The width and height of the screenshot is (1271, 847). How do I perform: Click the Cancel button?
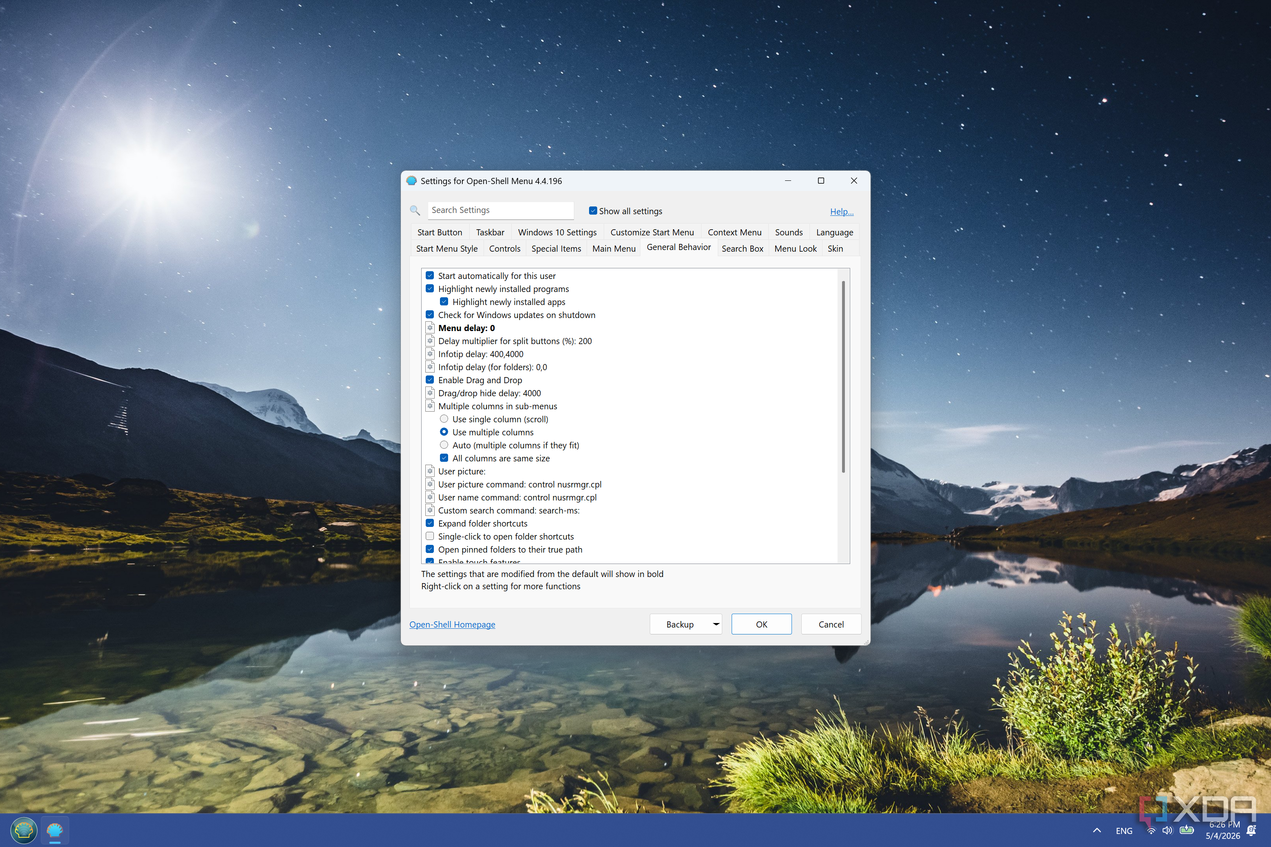pos(831,624)
